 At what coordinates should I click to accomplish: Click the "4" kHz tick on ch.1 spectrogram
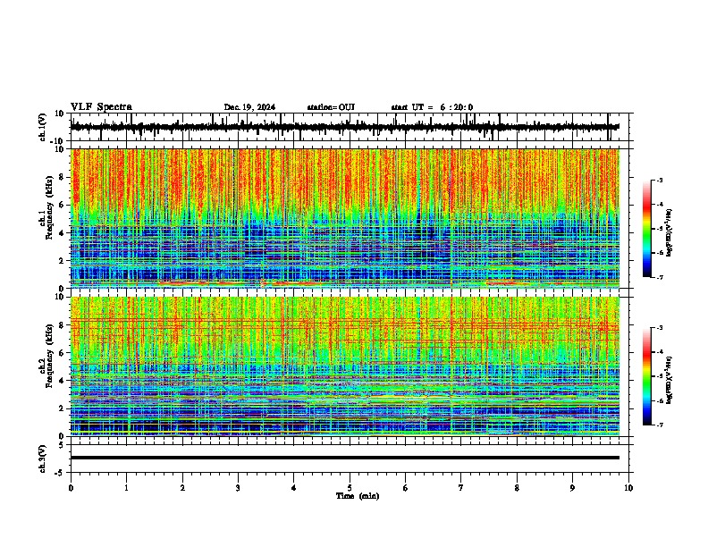pyautogui.click(x=62, y=233)
